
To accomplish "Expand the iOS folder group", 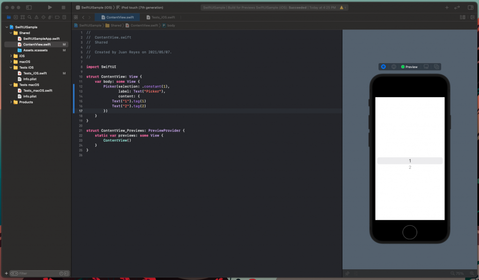I will pyautogui.click(x=11, y=56).
